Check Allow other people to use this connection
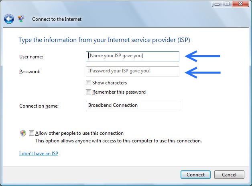252x186 pixels. point(32,133)
